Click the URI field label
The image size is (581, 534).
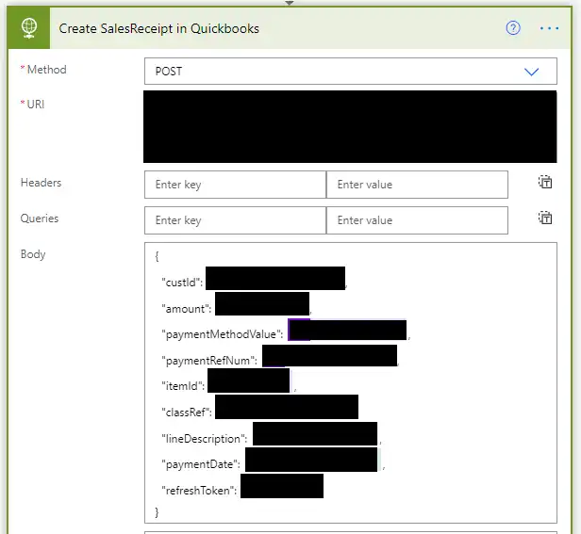point(36,105)
